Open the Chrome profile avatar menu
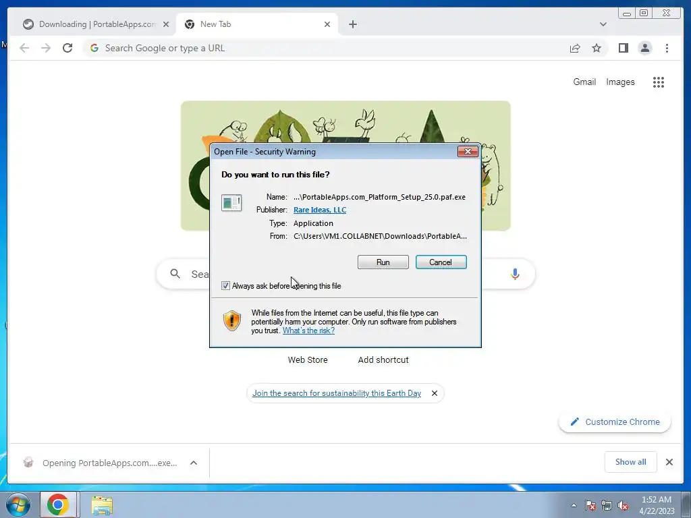This screenshot has height=518, width=691. pos(644,48)
